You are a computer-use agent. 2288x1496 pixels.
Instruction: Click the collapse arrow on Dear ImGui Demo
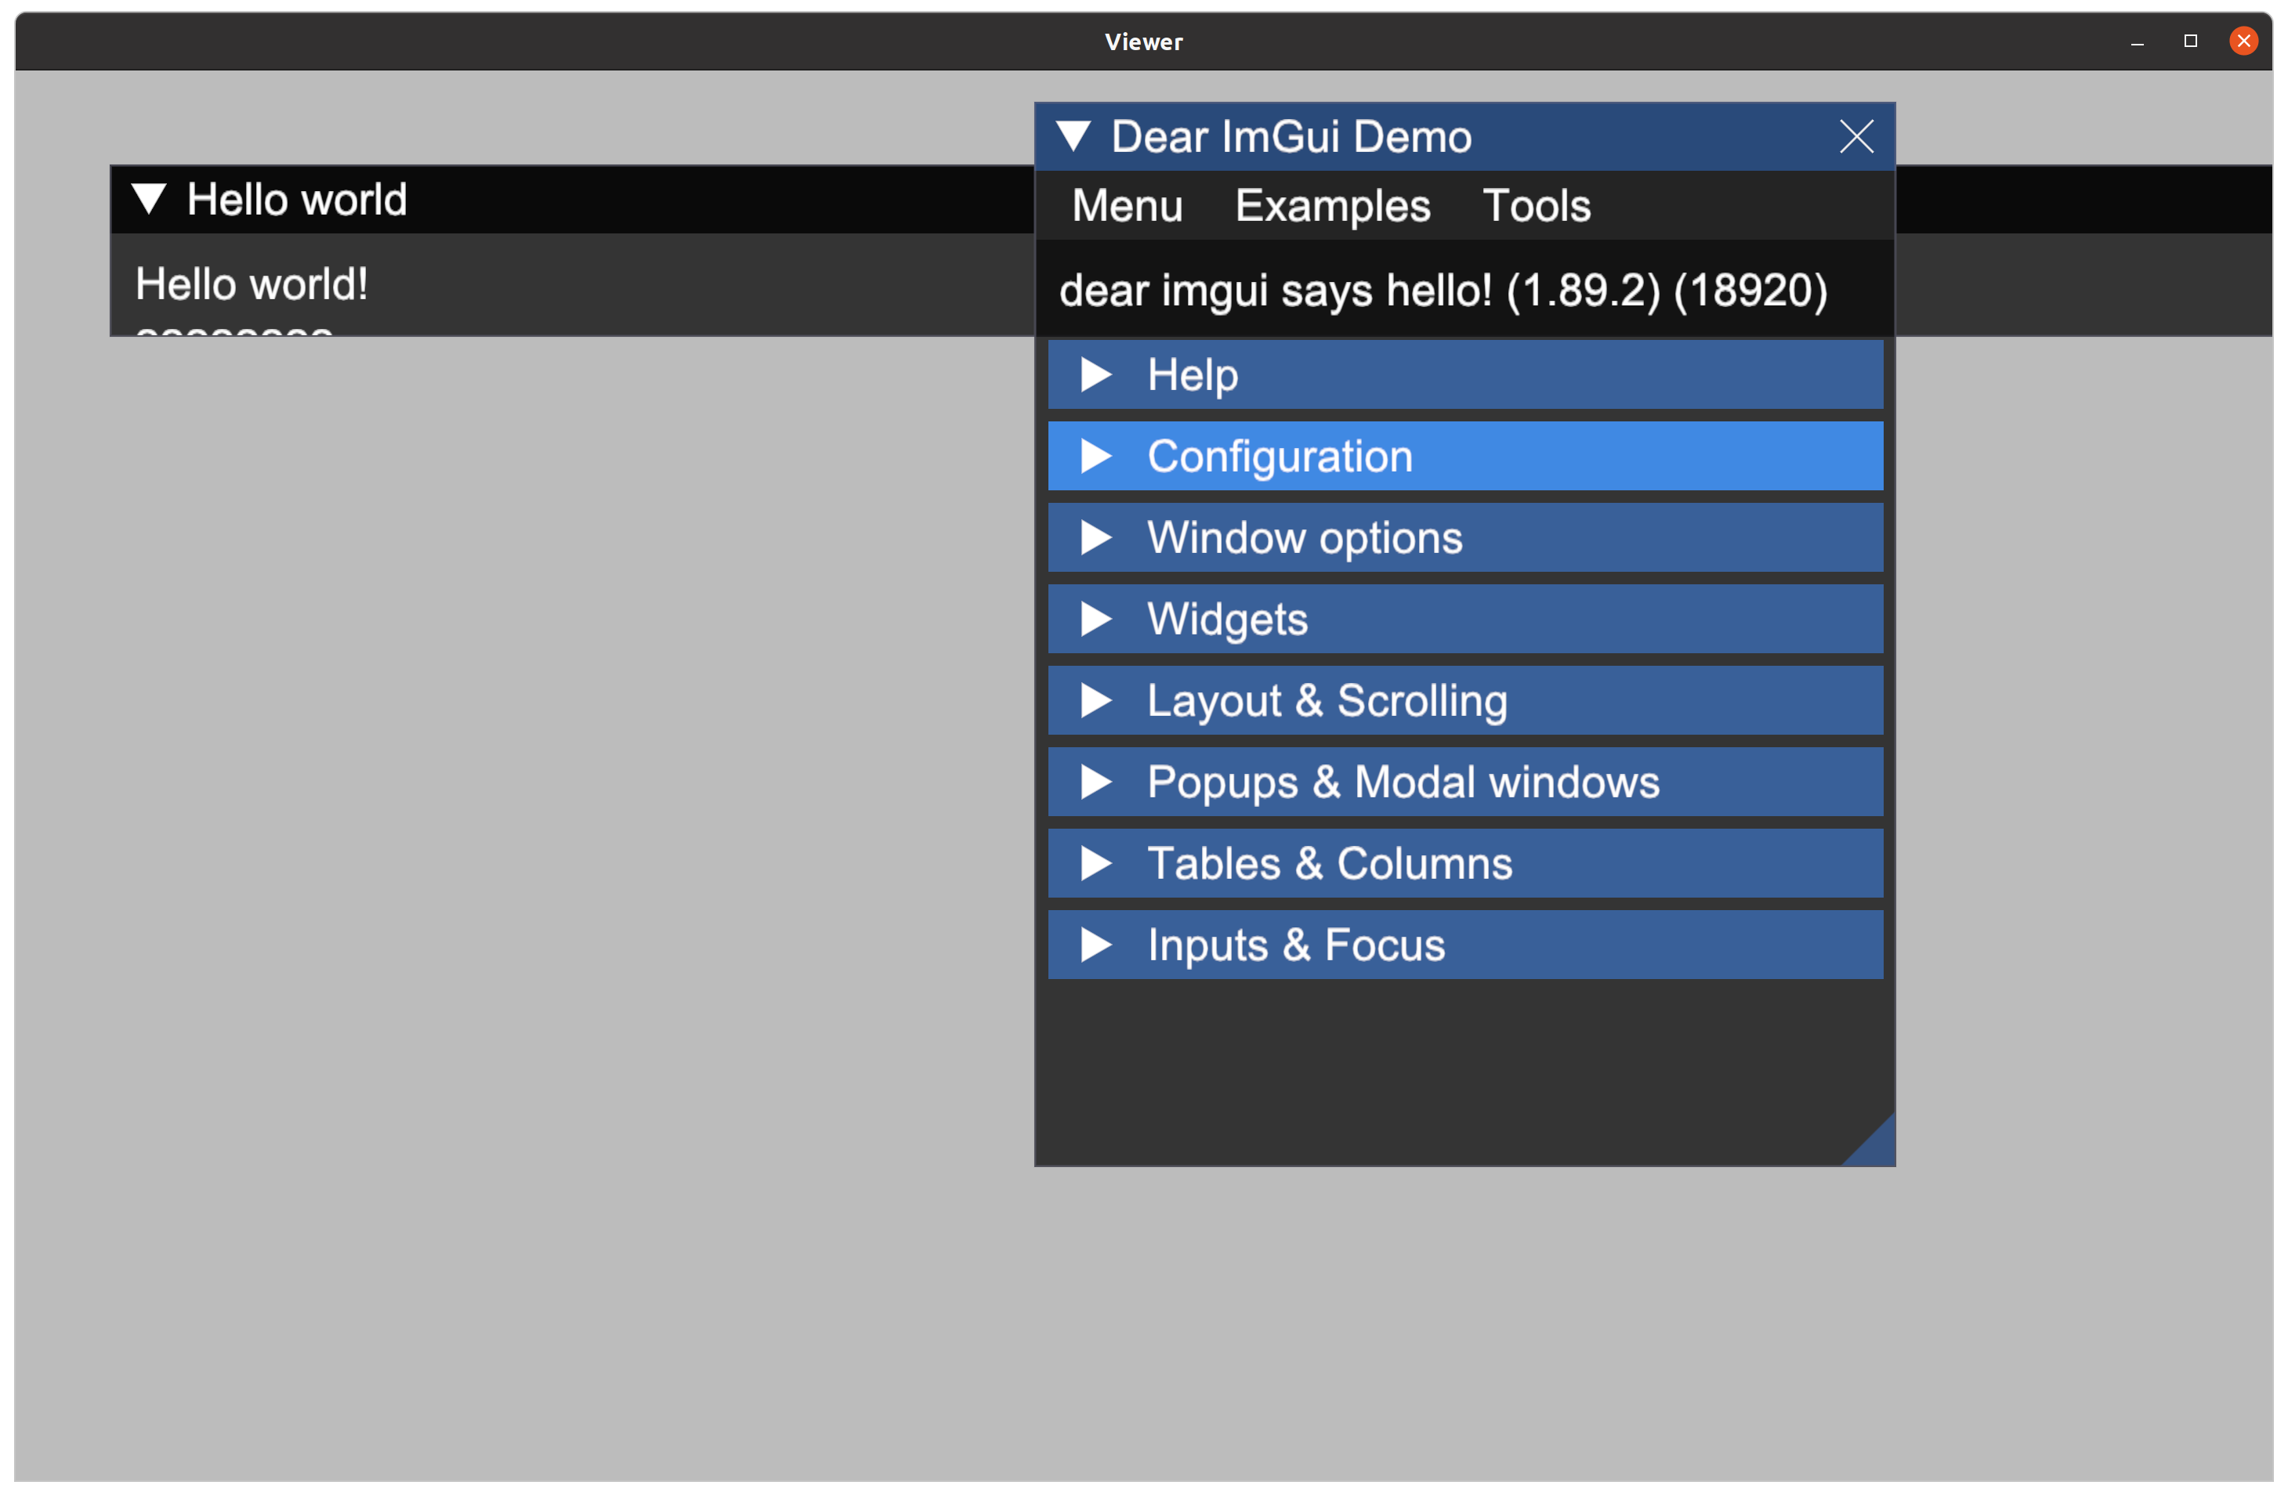tap(1073, 136)
